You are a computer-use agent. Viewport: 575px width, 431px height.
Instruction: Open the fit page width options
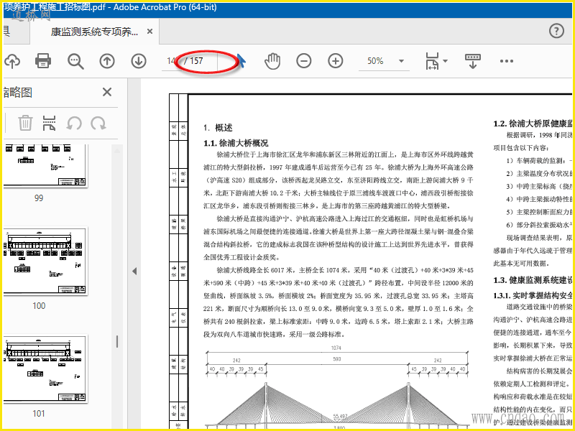tap(436, 61)
